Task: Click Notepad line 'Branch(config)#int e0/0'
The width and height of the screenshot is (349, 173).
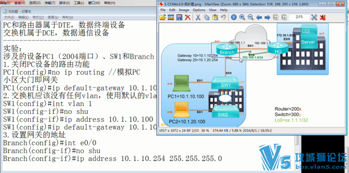Action: (x=50, y=143)
